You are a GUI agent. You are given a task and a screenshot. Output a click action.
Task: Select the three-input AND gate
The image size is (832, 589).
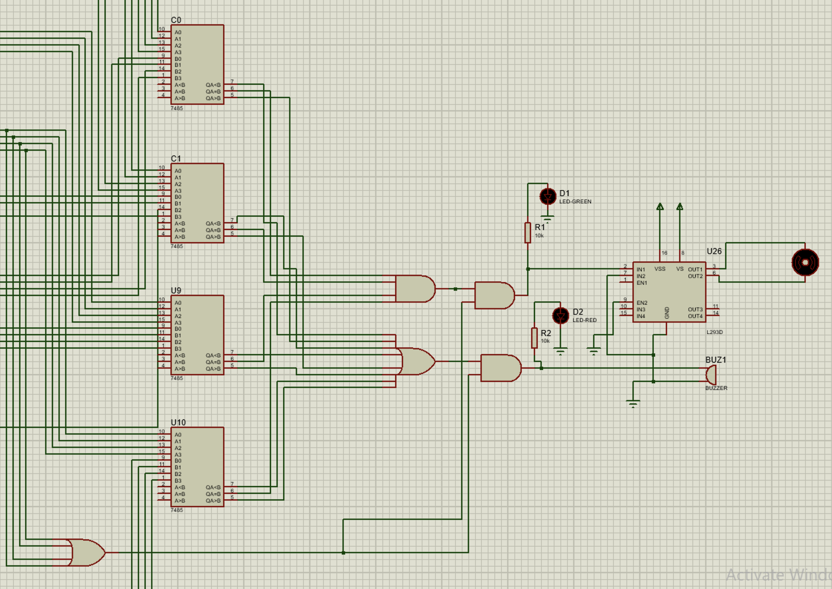415,289
